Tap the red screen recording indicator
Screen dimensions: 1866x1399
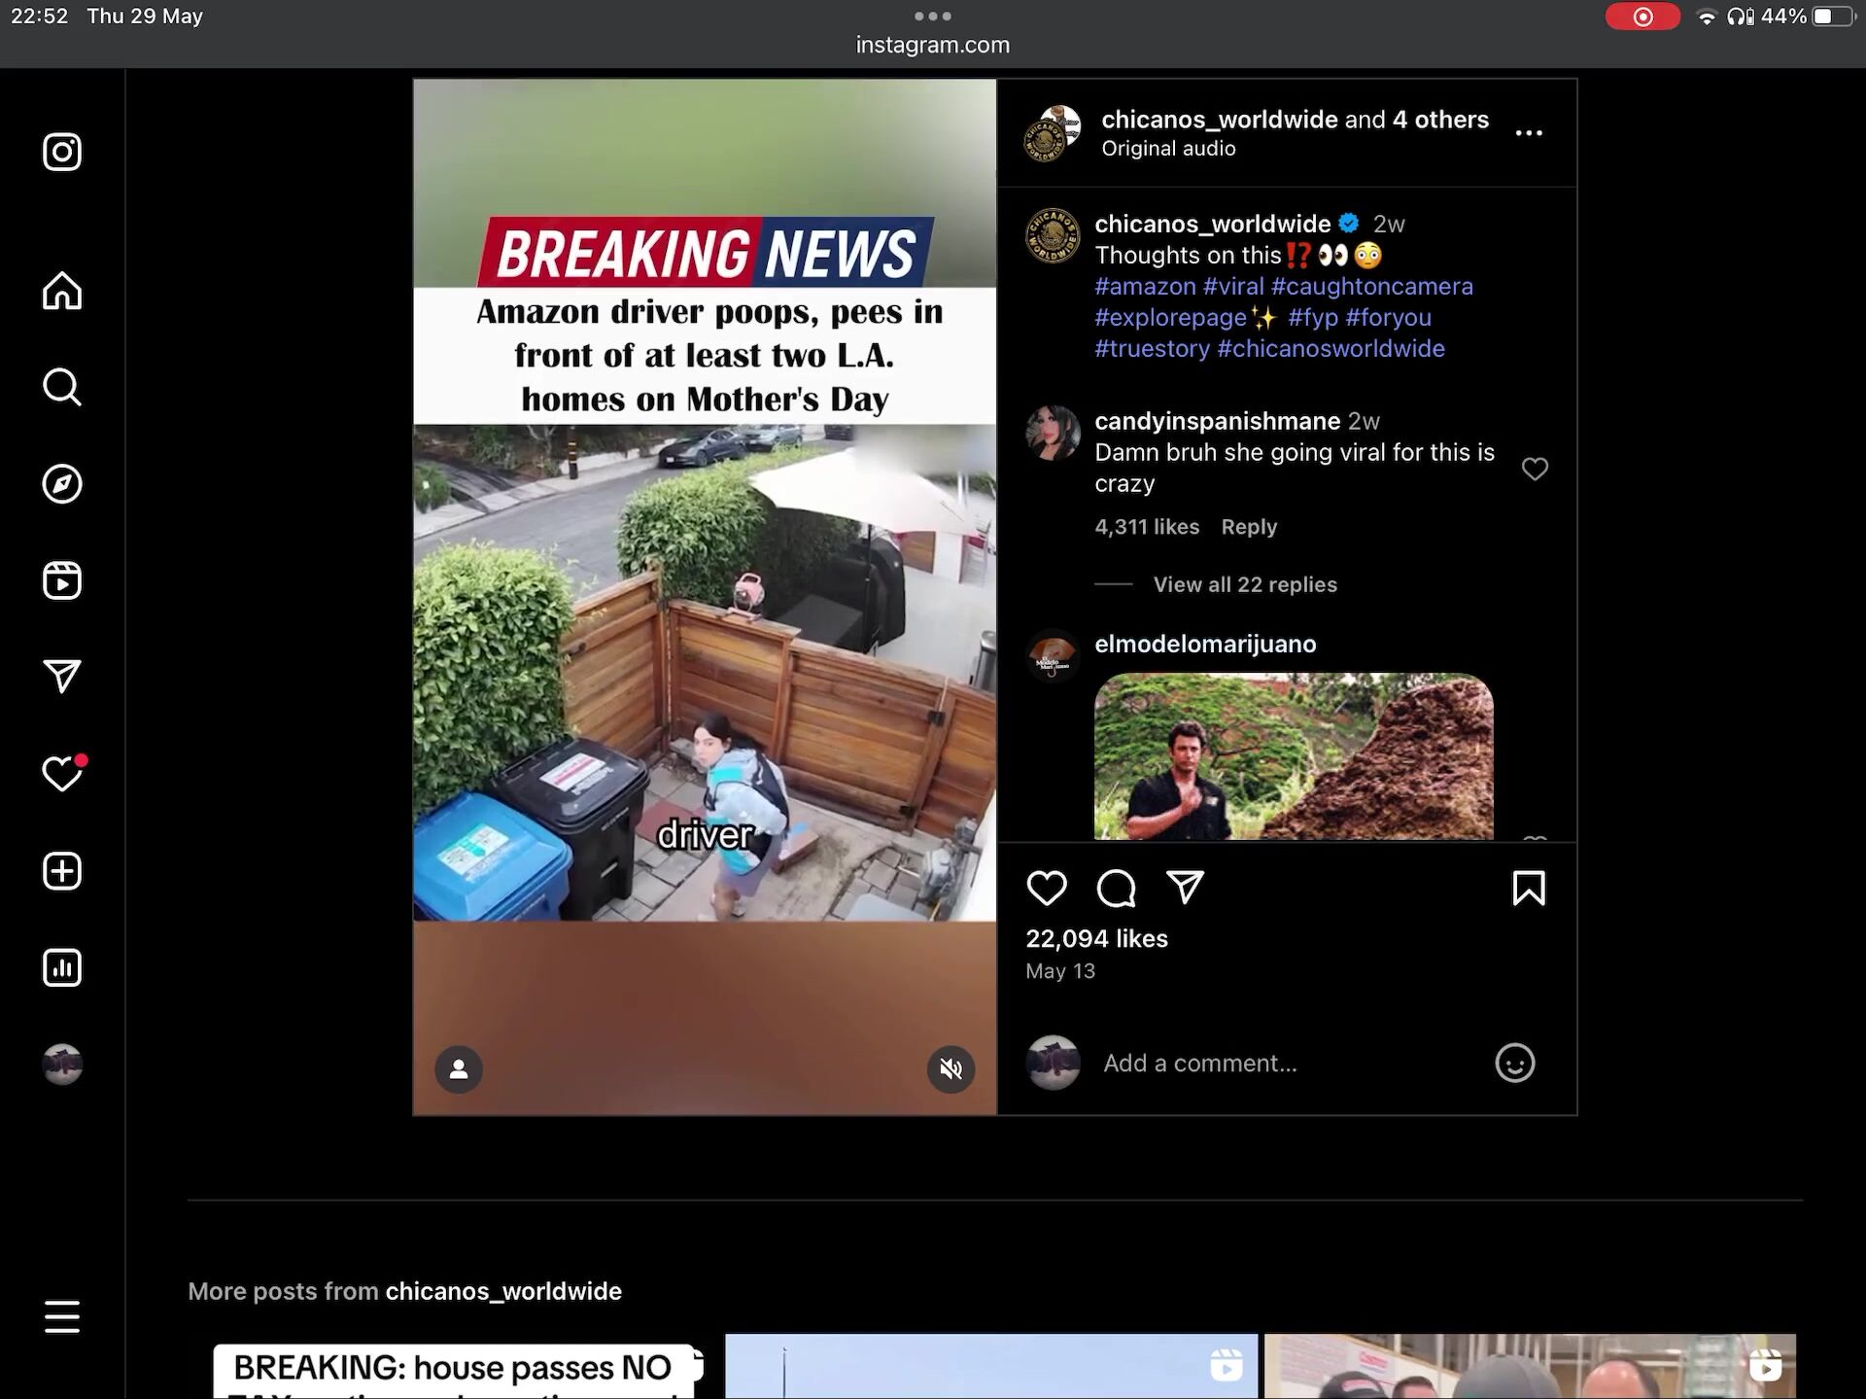[x=1642, y=17]
